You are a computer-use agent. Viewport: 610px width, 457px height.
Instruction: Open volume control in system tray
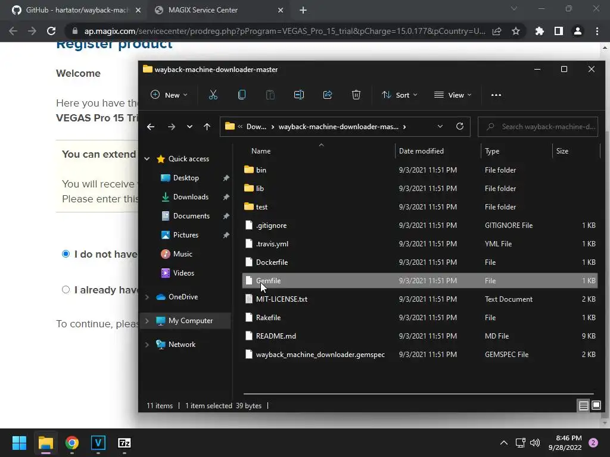[x=536, y=443]
